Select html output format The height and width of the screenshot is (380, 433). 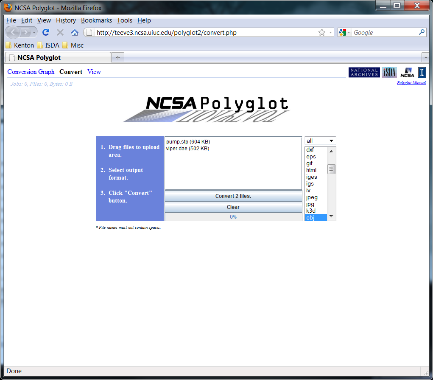(316, 170)
